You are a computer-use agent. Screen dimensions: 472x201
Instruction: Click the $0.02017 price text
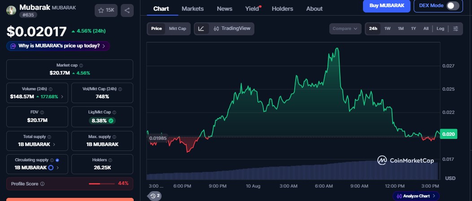[36, 32]
